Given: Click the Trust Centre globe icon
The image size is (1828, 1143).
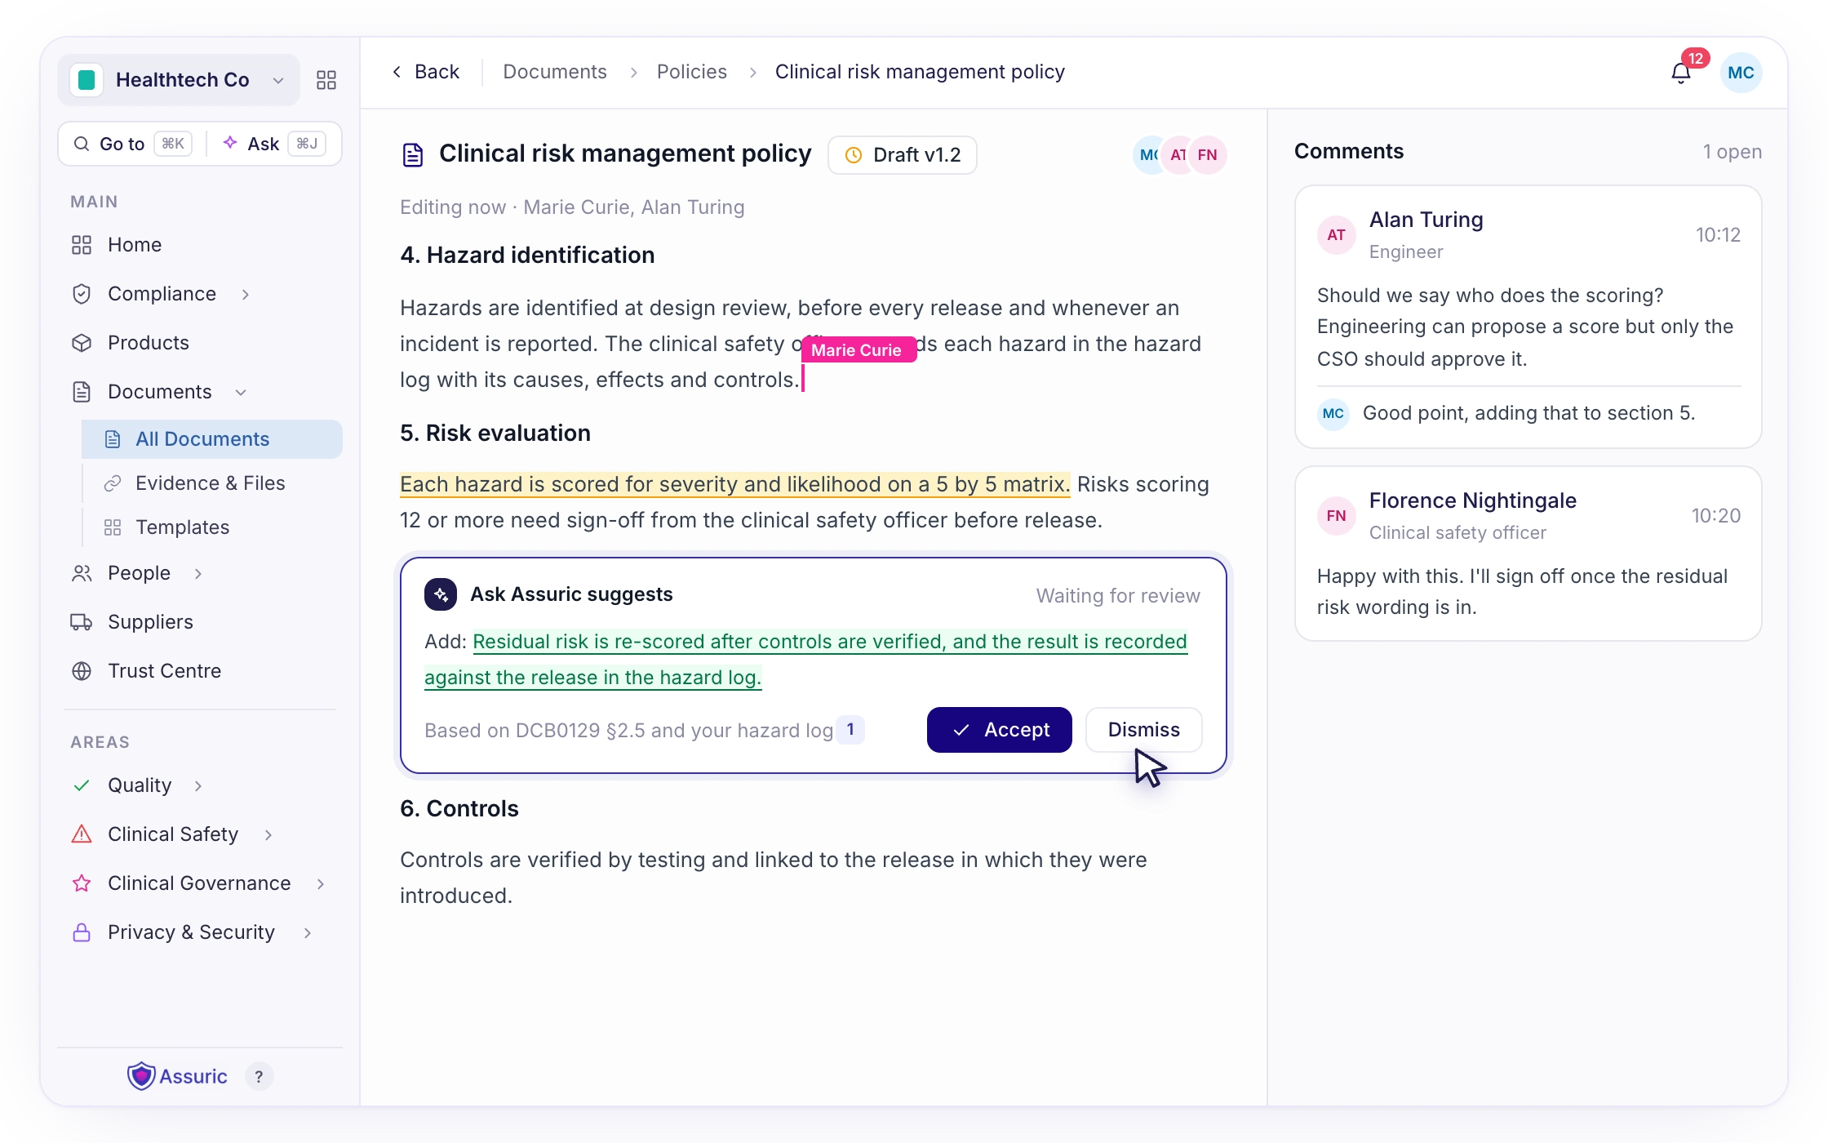Looking at the screenshot, I should click(x=82, y=671).
